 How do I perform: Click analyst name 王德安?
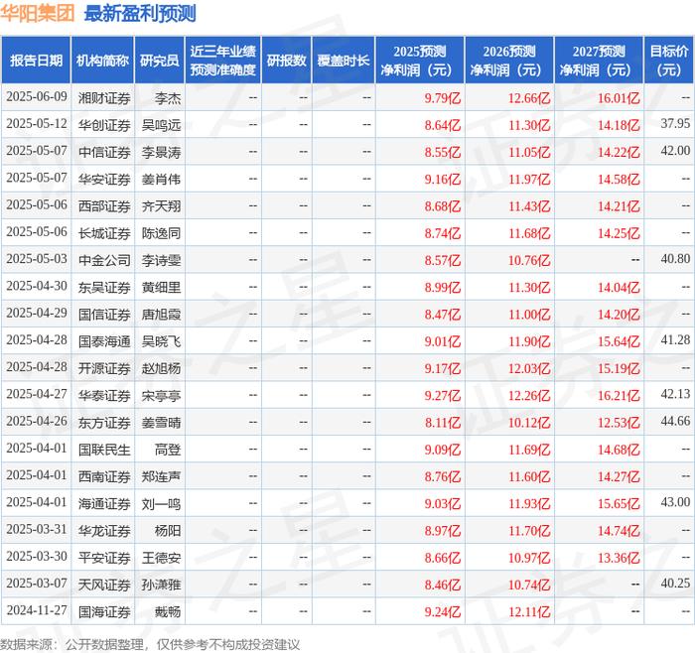(161, 558)
